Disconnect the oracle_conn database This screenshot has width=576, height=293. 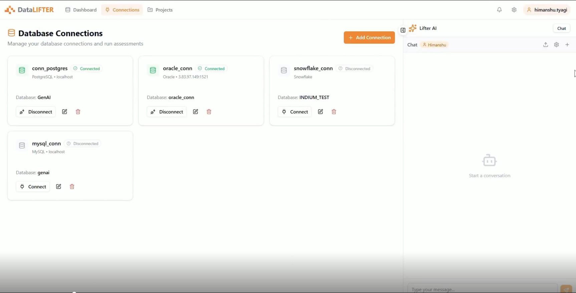coord(167,112)
